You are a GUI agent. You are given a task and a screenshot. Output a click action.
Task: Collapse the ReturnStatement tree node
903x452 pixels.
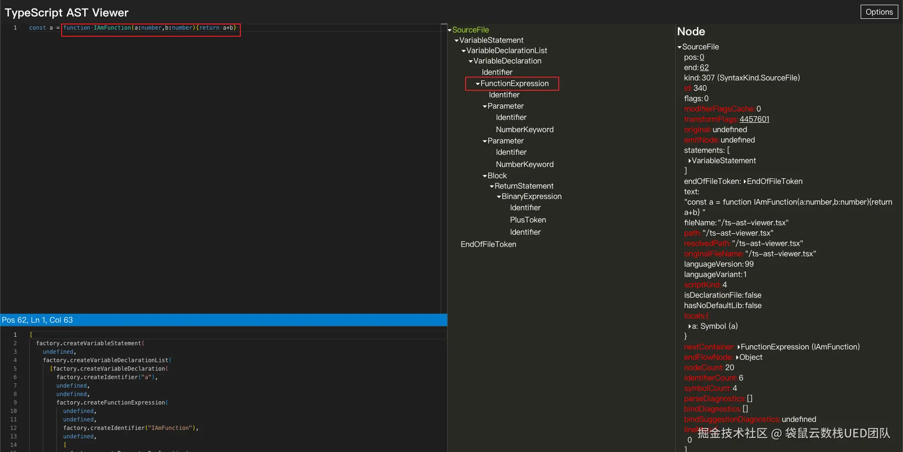point(492,186)
